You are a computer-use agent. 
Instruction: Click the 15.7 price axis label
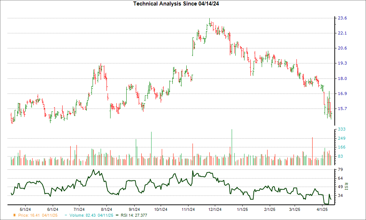pyautogui.click(x=341, y=109)
